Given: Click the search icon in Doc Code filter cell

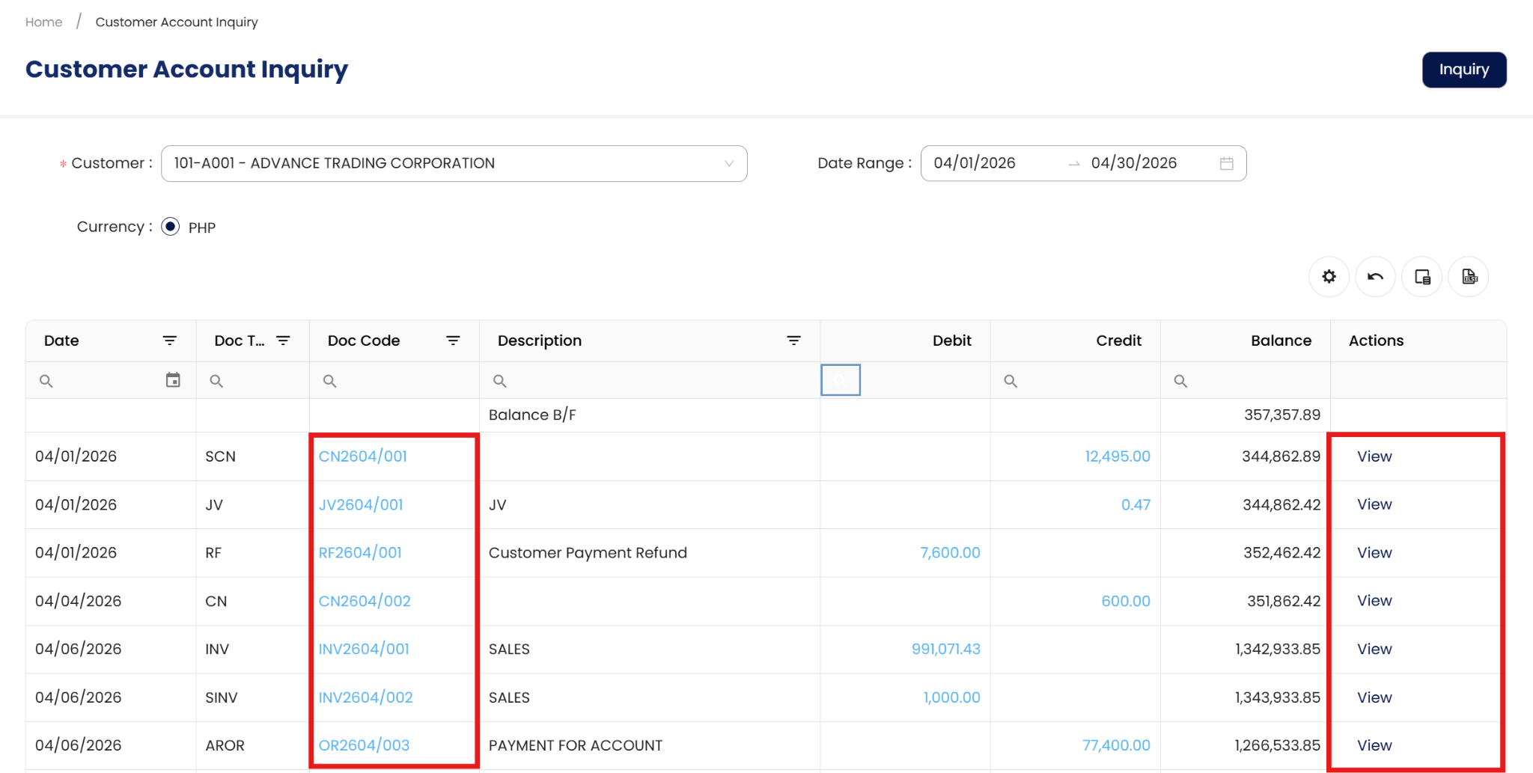Looking at the screenshot, I should (x=329, y=381).
